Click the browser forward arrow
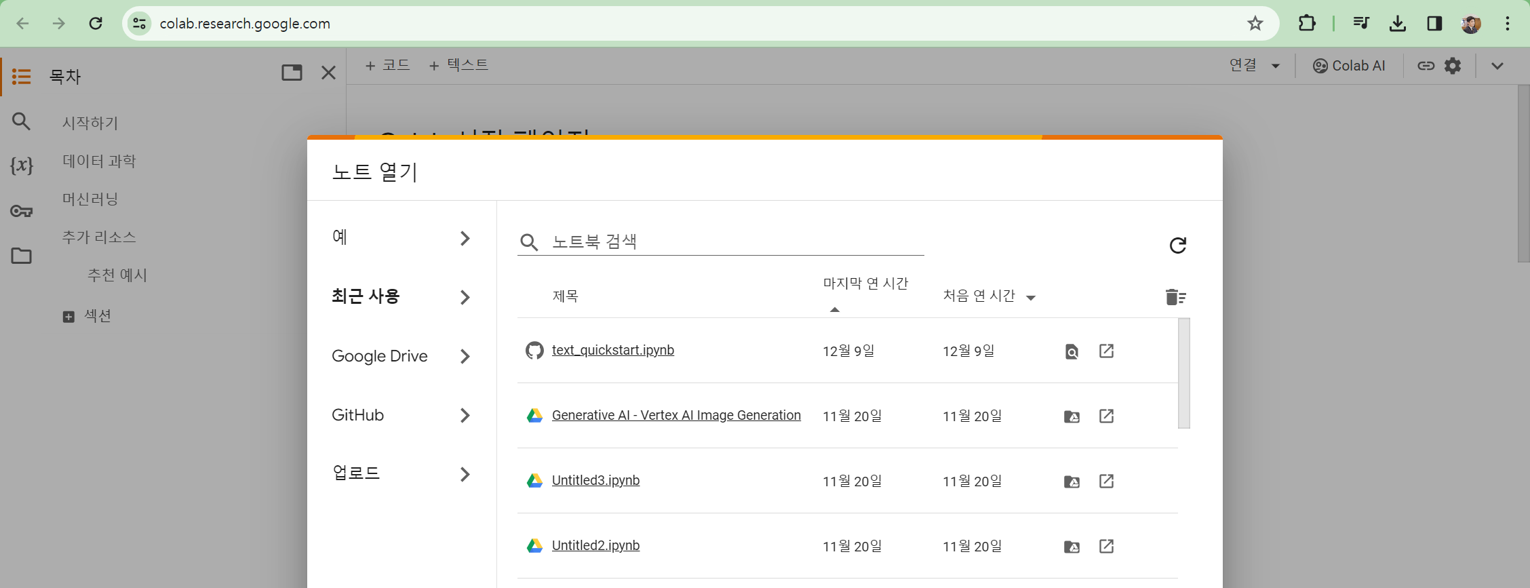The image size is (1530, 588). tap(59, 24)
